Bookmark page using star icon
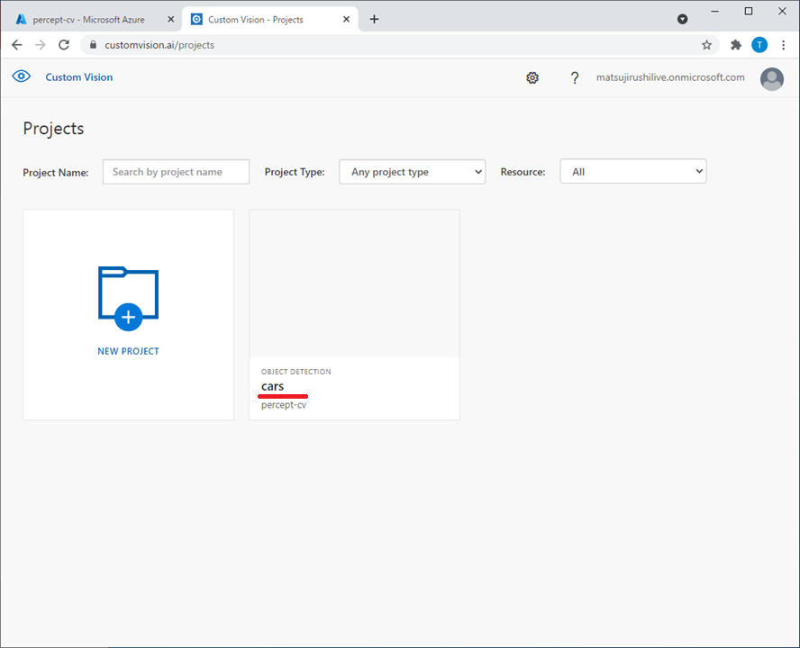The height and width of the screenshot is (648, 800). tap(706, 45)
